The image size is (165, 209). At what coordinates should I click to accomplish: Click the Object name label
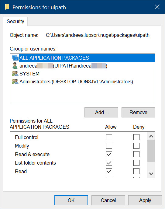coord(24,35)
